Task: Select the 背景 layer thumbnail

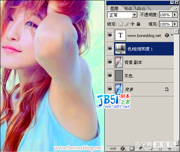Action: [119, 89]
